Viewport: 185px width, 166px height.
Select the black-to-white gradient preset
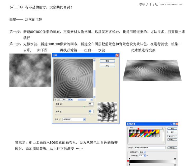coord(130,131)
